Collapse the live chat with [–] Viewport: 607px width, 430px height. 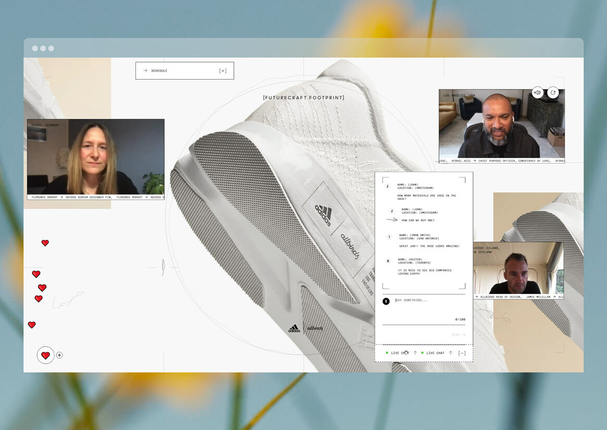point(462,353)
